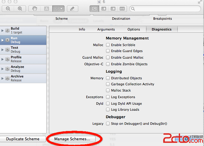
Task: Select the hand move tool
Action: click(x=35, y=9)
